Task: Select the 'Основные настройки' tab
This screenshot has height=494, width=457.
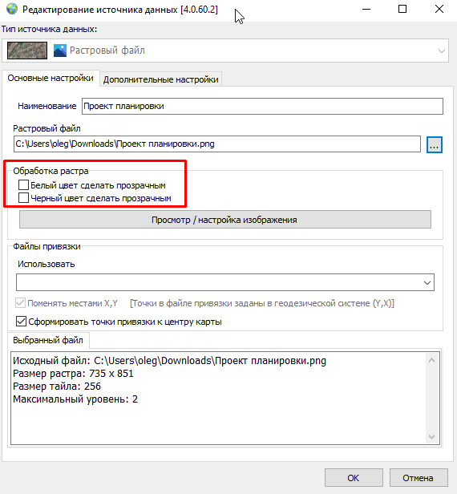Action: (x=51, y=78)
